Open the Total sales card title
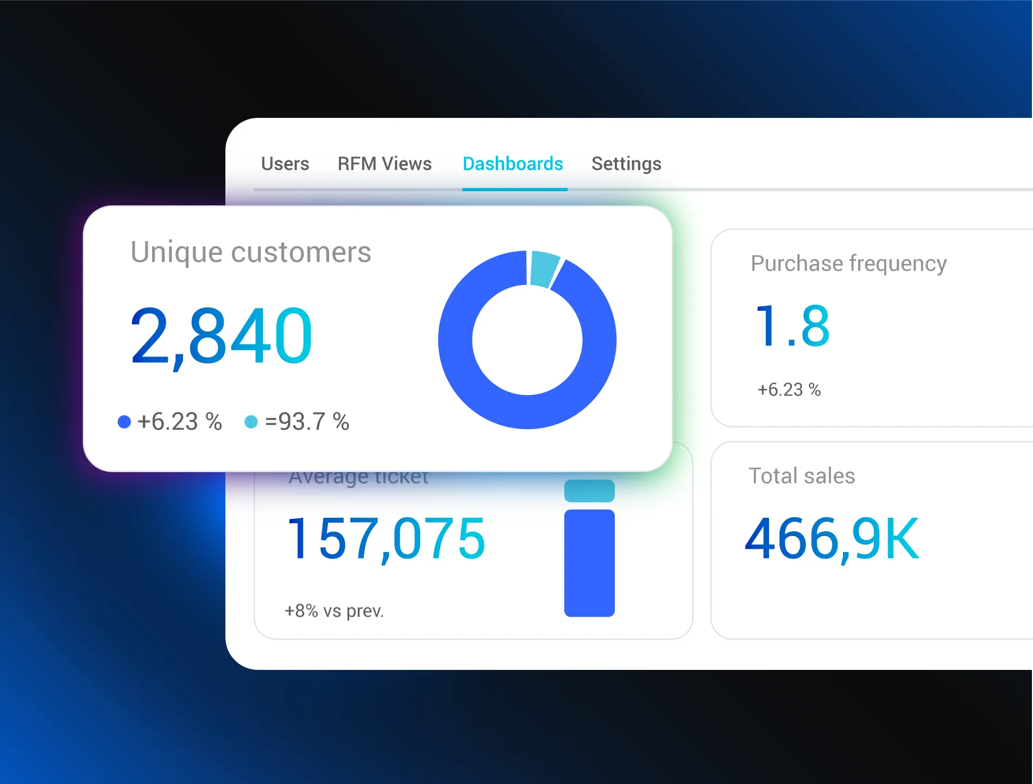The image size is (1033, 784). pos(802,476)
